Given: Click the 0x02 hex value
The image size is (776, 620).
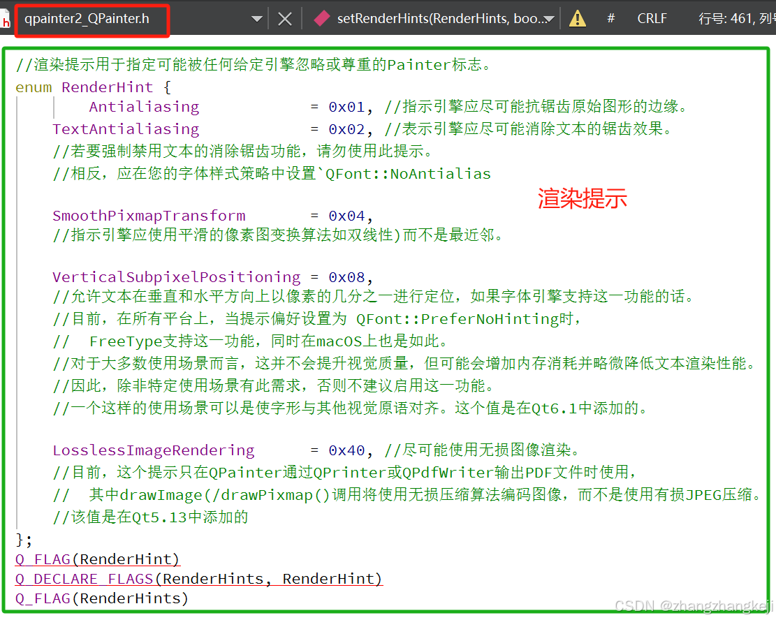Looking at the screenshot, I should (x=346, y=129).
